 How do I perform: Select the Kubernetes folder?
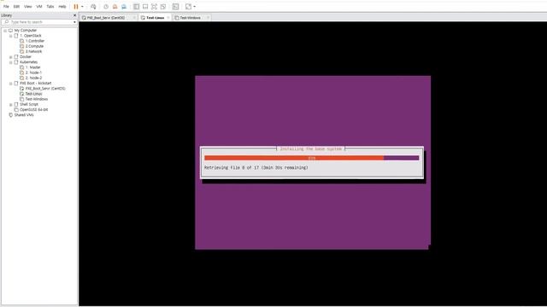pos(28,62)
